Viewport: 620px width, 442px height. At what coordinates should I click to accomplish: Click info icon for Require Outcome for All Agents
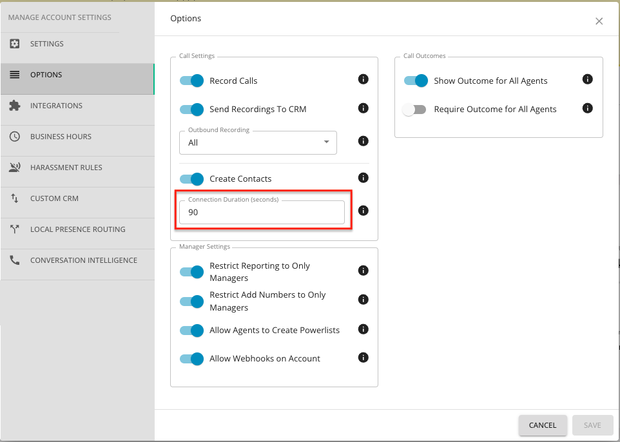587,108
